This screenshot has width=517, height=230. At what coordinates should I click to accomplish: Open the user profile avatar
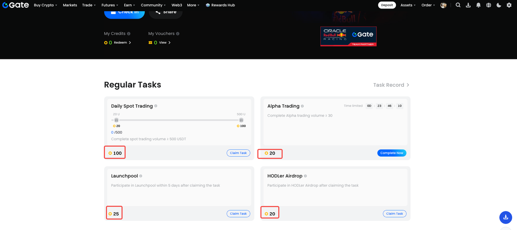[x=443, y=5]
